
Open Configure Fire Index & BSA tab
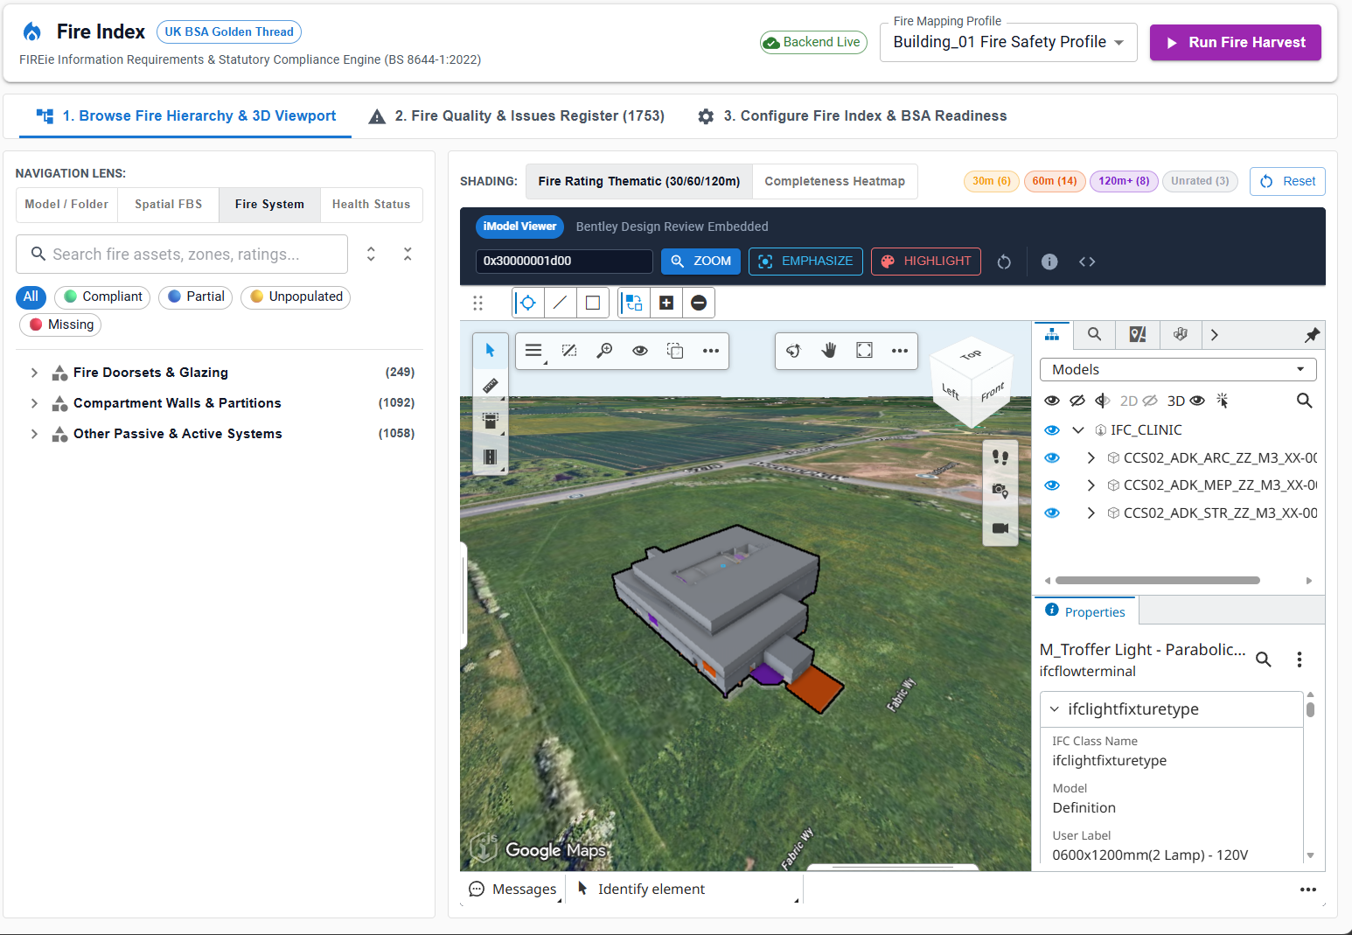[x=853, y=116]
